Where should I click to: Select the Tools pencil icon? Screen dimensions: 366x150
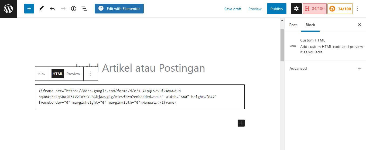coord(41,9)
